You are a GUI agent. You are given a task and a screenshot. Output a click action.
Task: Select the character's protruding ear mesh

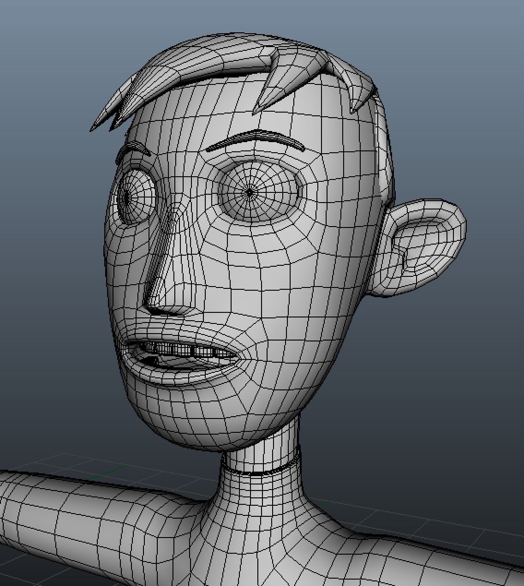(419, 248)
